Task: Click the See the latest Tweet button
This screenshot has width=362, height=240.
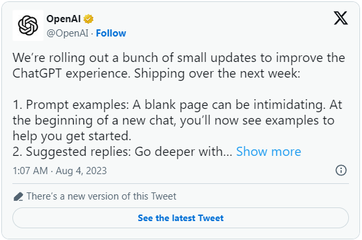Action: tap(181, 218)
